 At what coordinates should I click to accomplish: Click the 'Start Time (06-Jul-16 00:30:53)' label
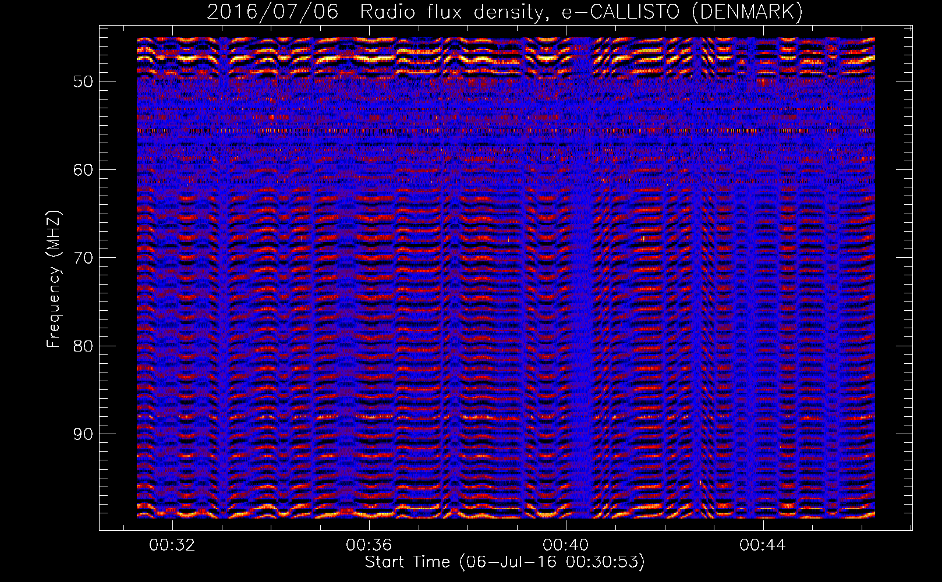pyautogui.click(x=505, y=562)
